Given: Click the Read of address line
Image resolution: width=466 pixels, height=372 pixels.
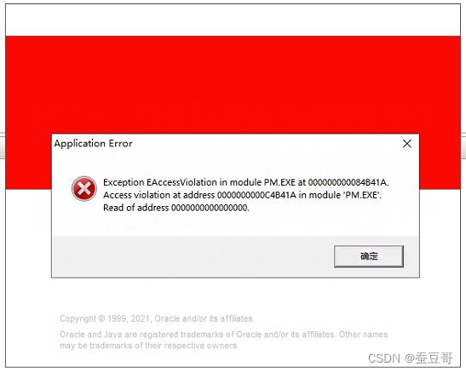Looking at the screenshot, I should coord(176,208).
